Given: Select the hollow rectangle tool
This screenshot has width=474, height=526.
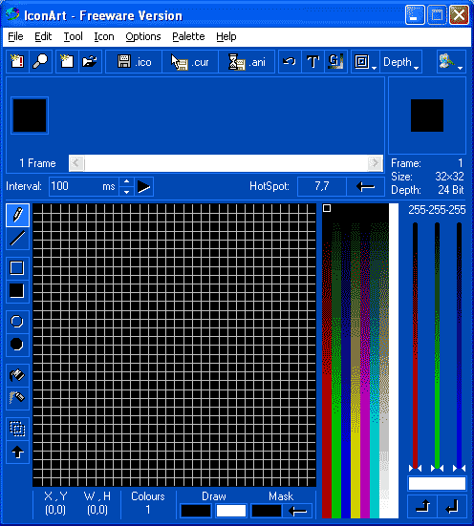Looking at the screenshot, I should 17,268.
